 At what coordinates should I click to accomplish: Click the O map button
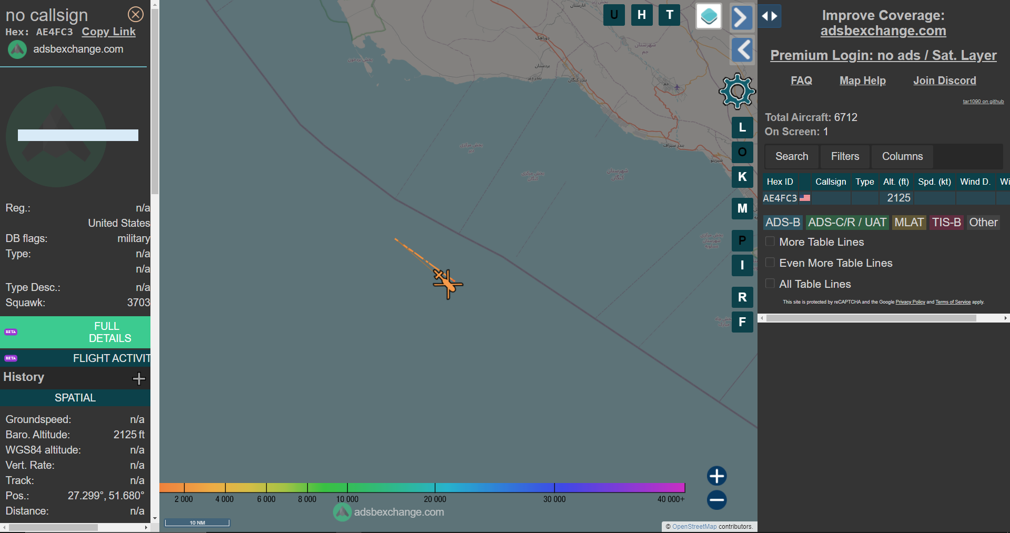pyautogui.click(x=742, y=152)
